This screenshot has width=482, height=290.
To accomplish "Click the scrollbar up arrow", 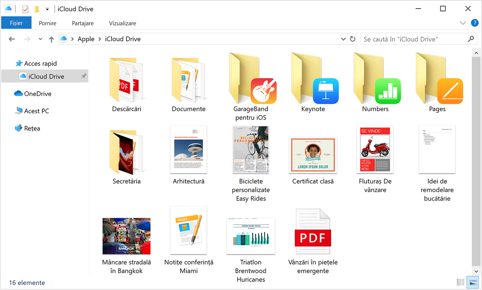I will click(x=476, y=53).
